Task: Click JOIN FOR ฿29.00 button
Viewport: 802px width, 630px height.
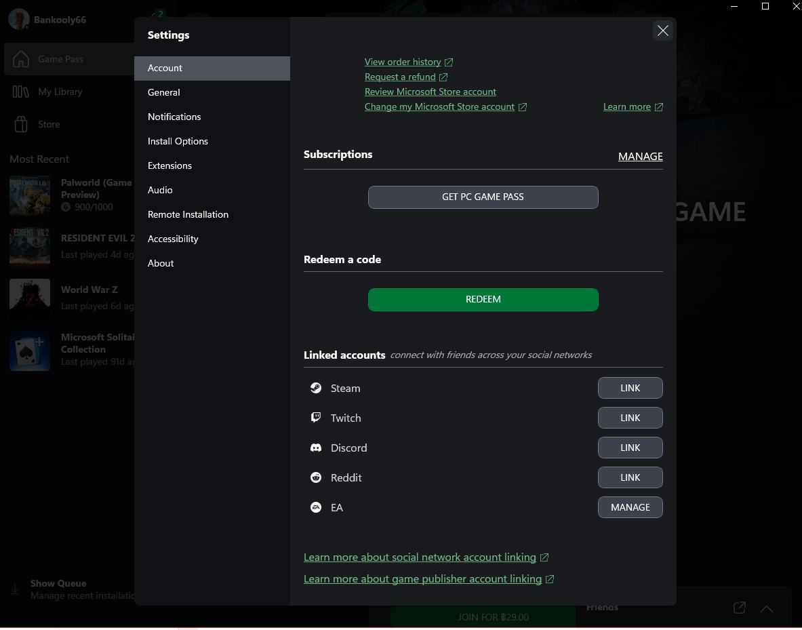Action: (483, 617)
